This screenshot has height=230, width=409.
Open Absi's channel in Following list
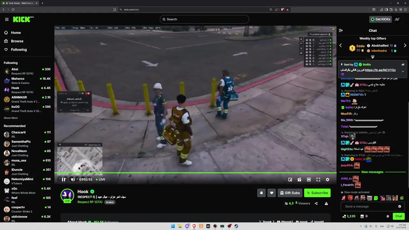point(27,71)
